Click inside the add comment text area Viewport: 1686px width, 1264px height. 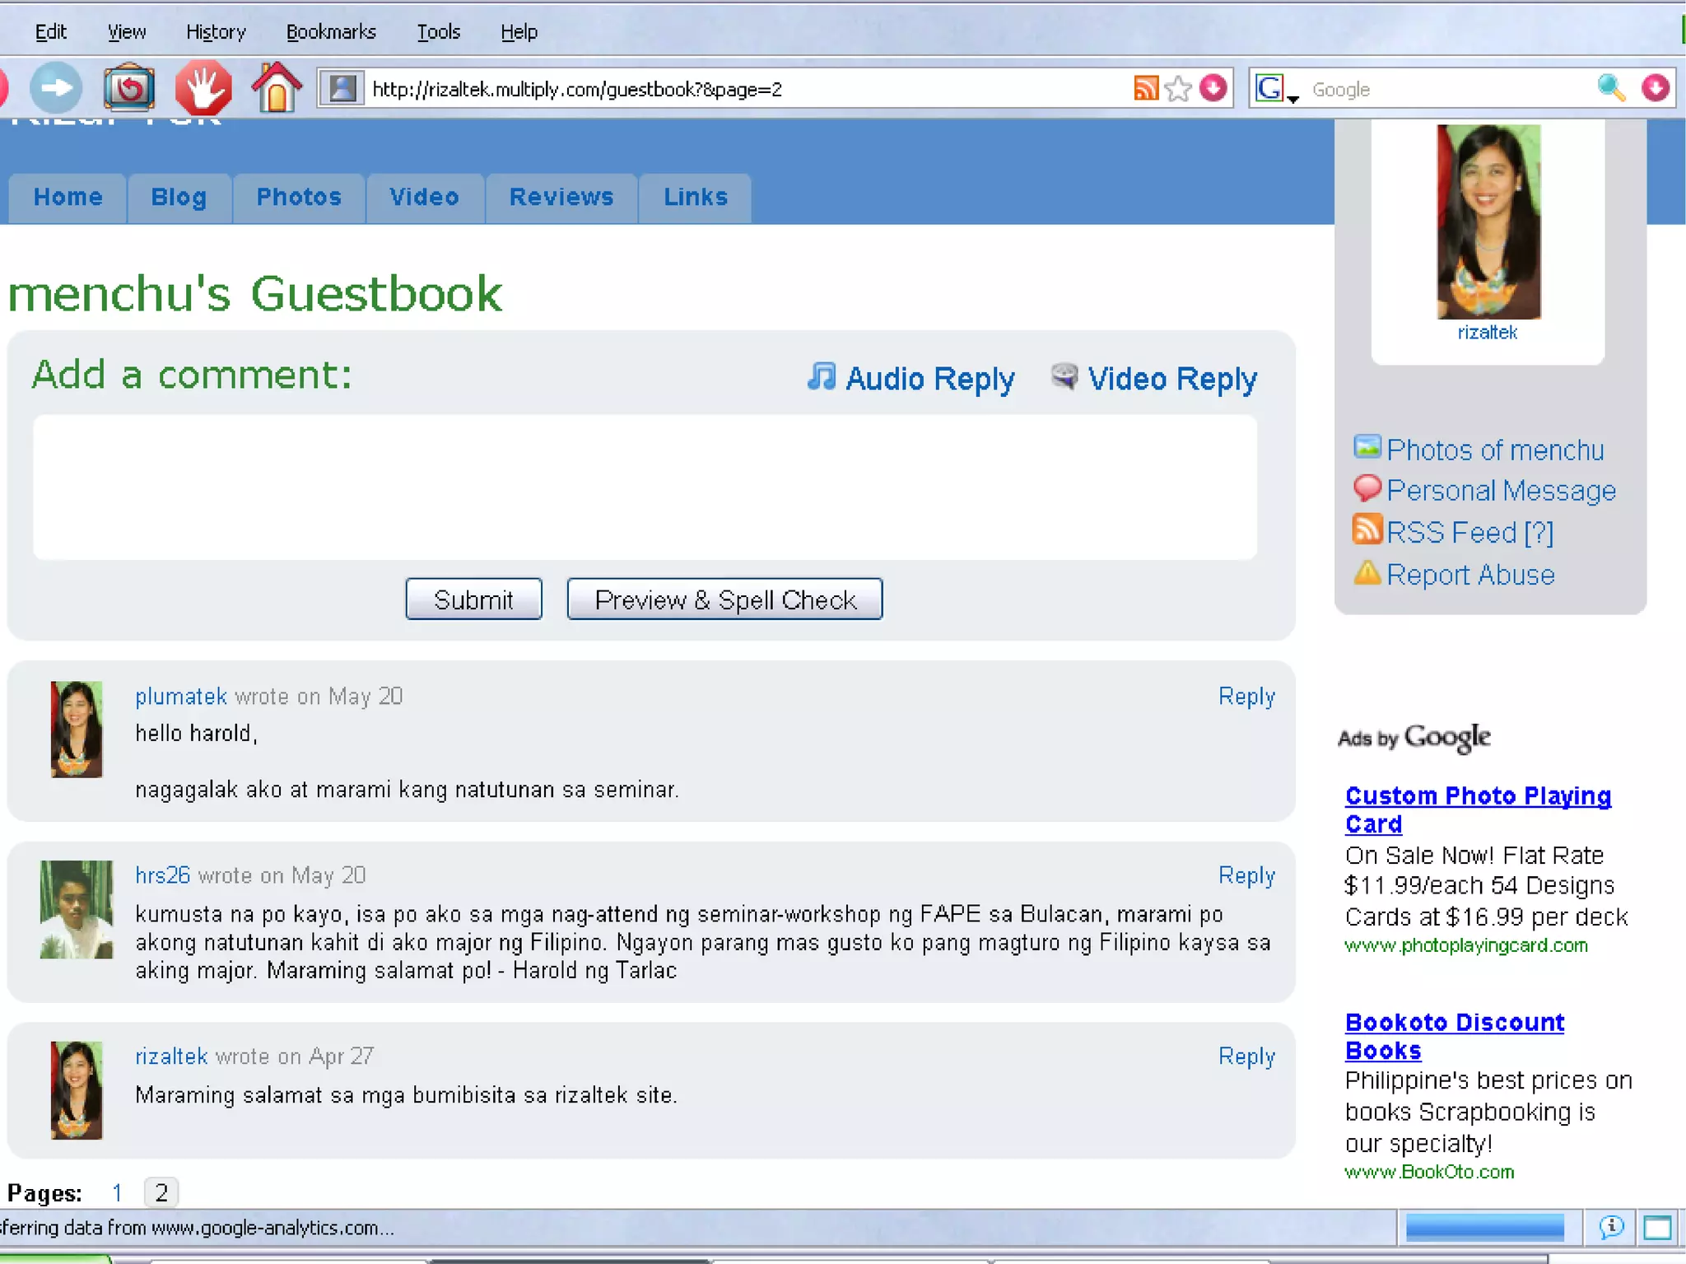coord(645,487)
